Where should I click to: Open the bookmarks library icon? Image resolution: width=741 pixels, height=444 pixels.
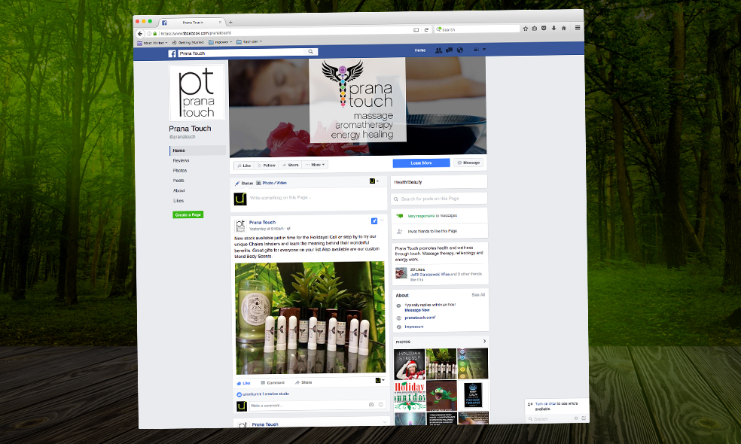534,29
